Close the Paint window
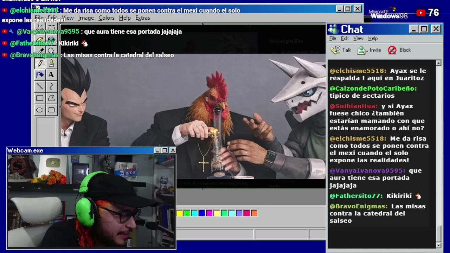Screen dimensions: 450x253 tap(358, 9)
